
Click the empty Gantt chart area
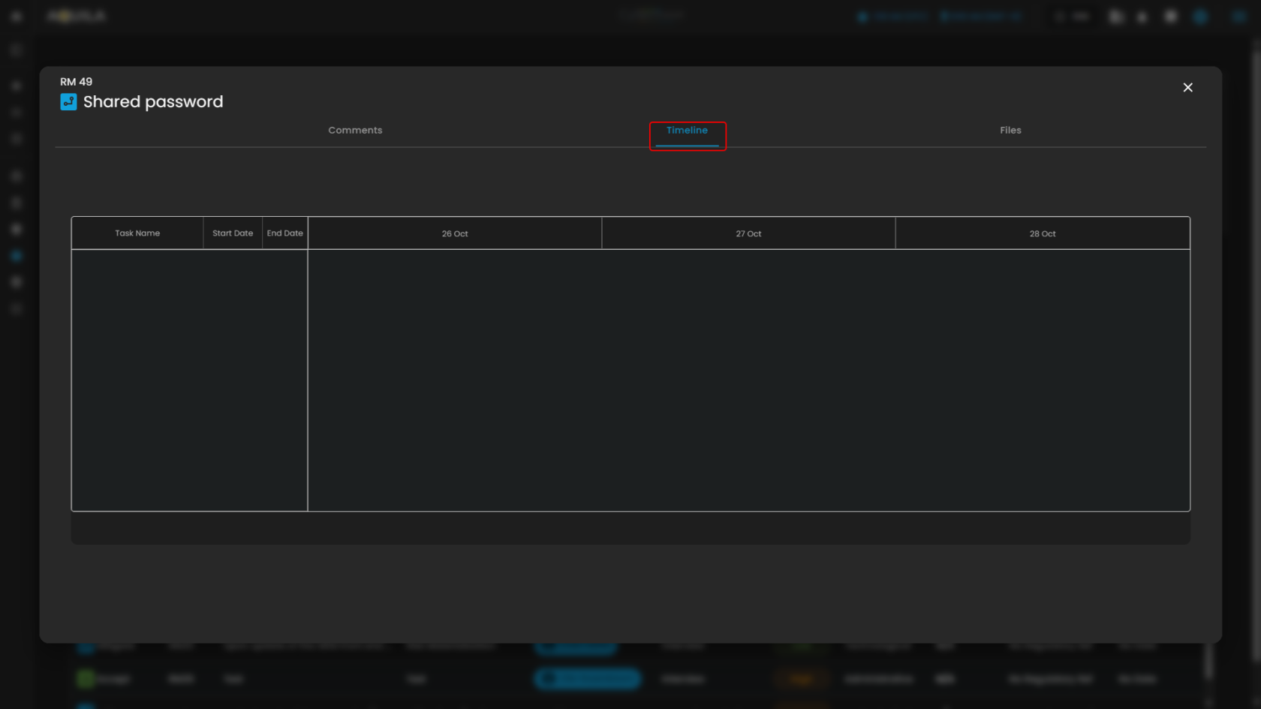pyautogui.click(x=748, y=380)
